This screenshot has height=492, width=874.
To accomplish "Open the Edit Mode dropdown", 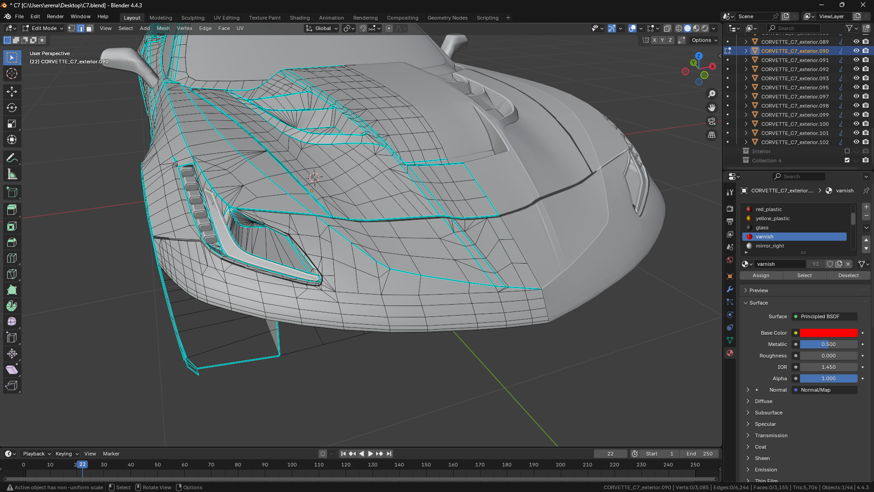I will coord(43,28).
